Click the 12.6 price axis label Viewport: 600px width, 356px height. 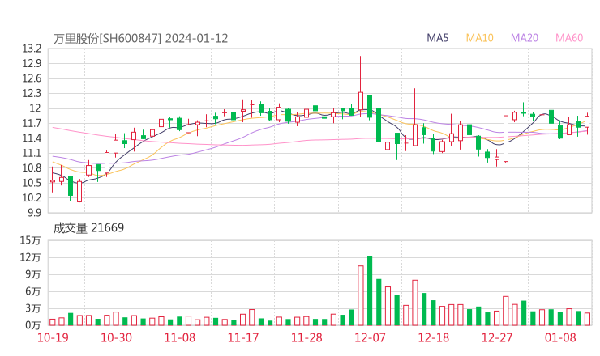[x=32, y=78]
